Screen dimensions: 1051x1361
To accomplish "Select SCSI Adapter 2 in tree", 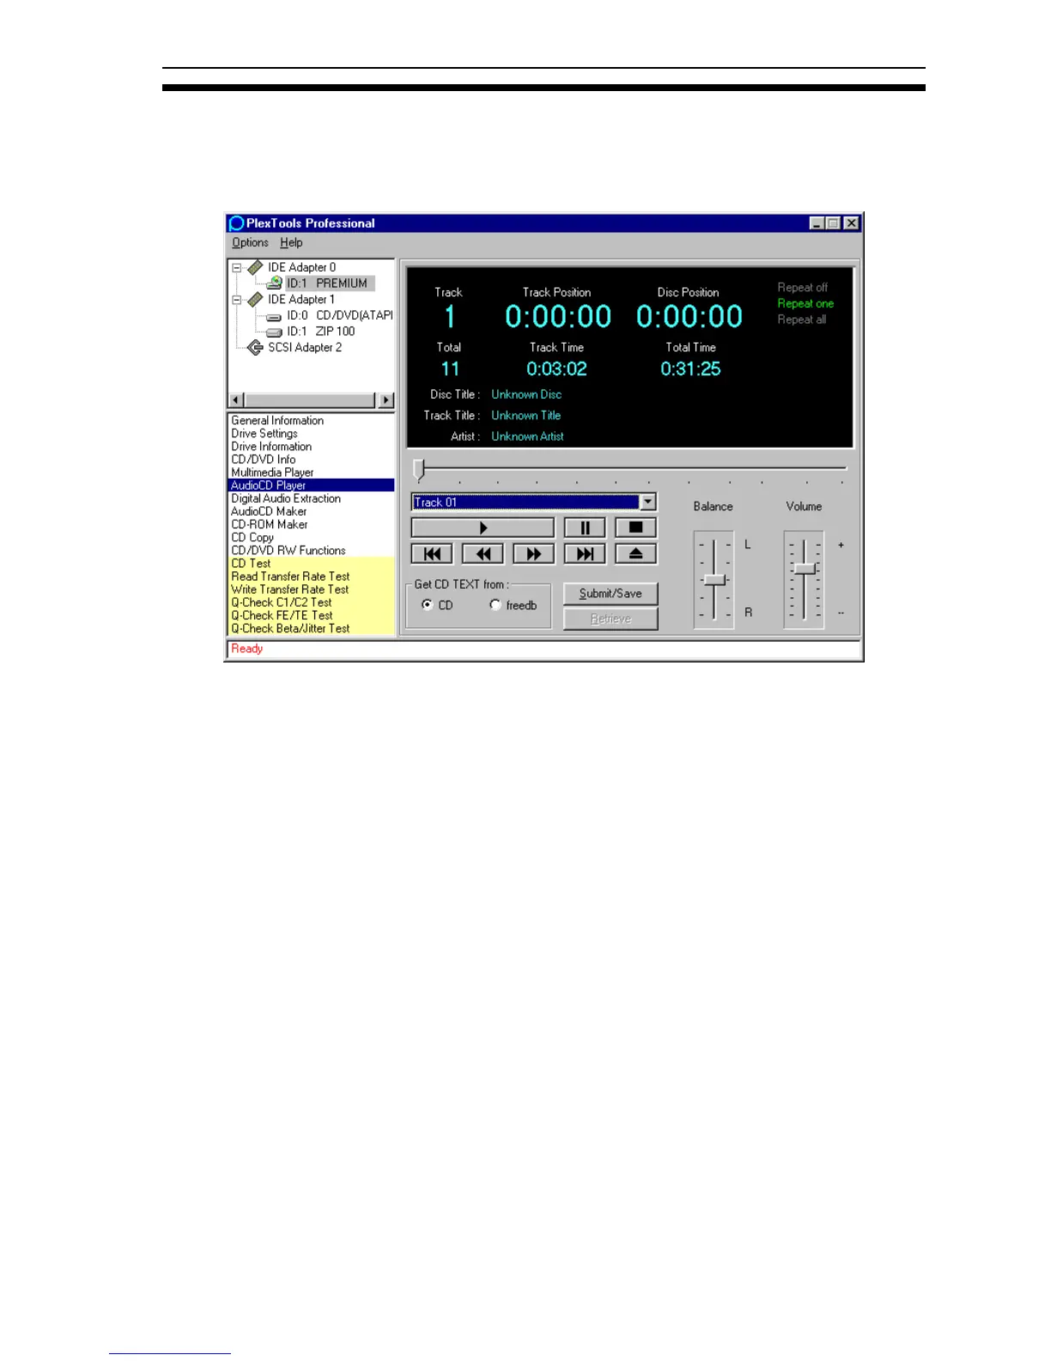I will pyautogui.click(x=305, y=347).
